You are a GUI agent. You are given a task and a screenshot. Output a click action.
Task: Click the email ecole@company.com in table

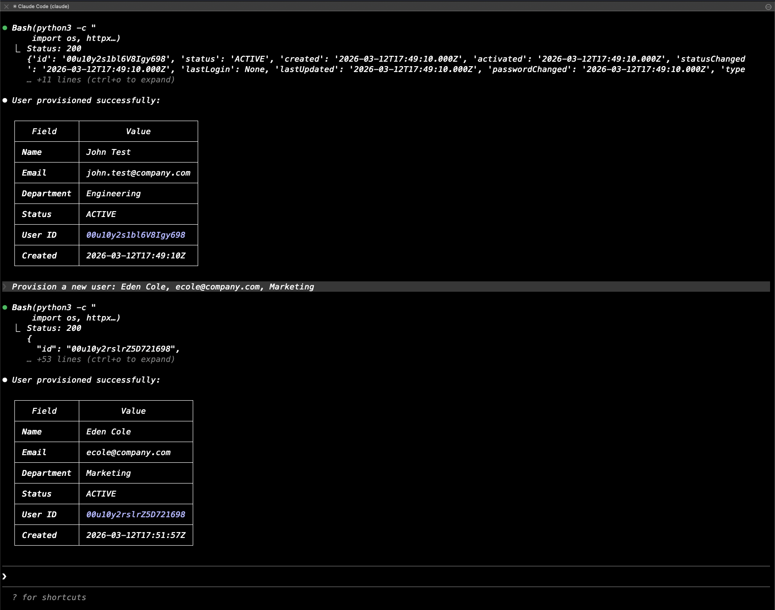[x=128, y=452]
